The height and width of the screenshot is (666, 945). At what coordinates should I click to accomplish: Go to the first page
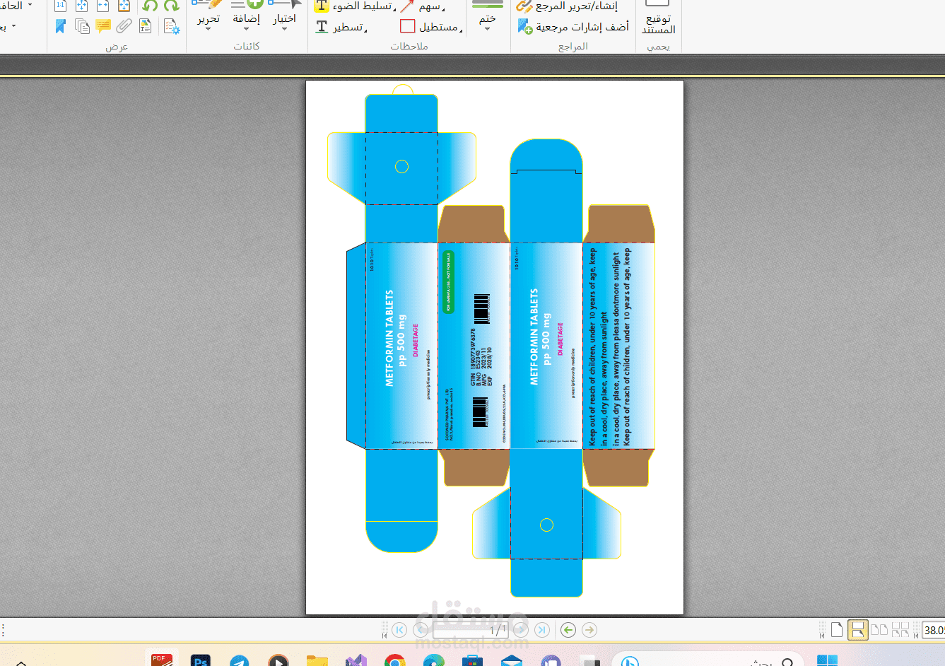click(399, 630)
